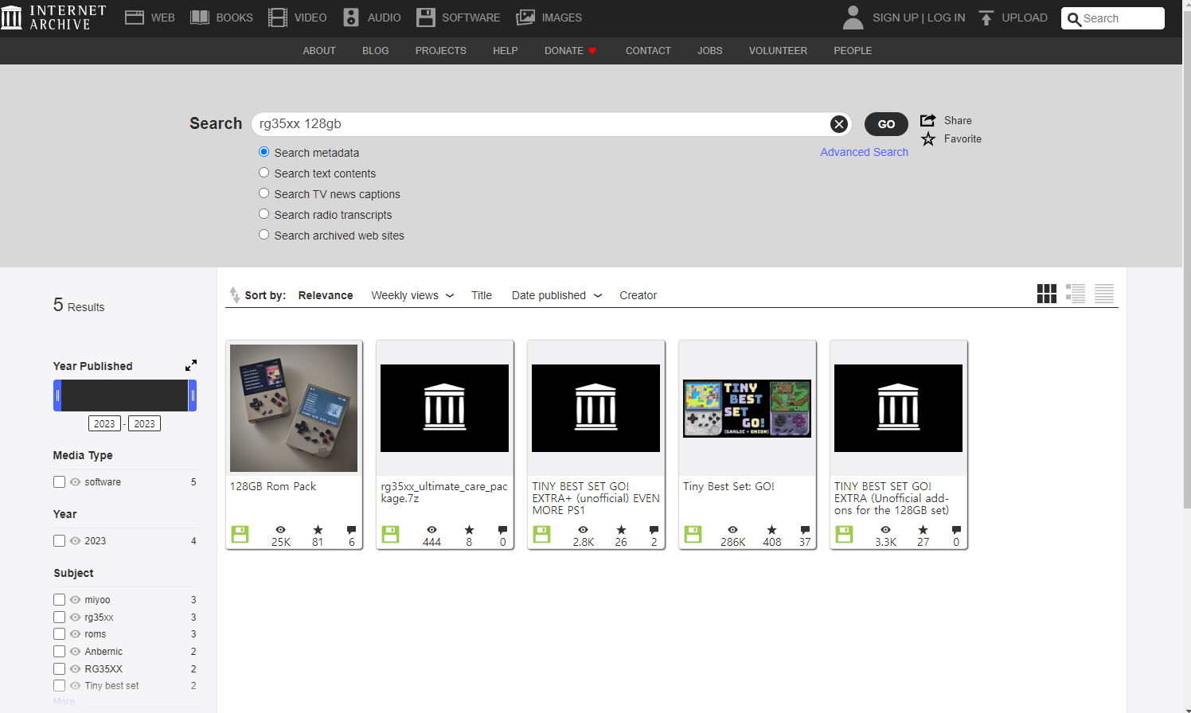Click reviews bubble on Tiny Best Set: GO! card

[x=805, y=530]
